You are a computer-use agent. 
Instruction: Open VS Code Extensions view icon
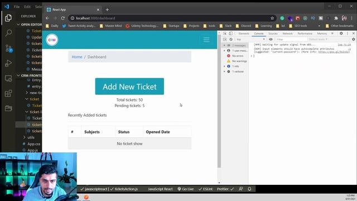[x=8, y=93]
